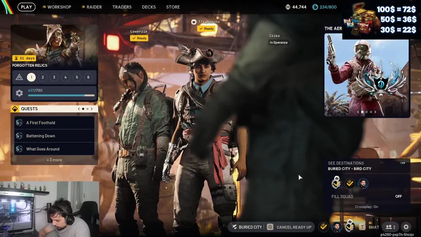Expand the +3 more quests
This screenshot has height=237, width=421.
54,160
